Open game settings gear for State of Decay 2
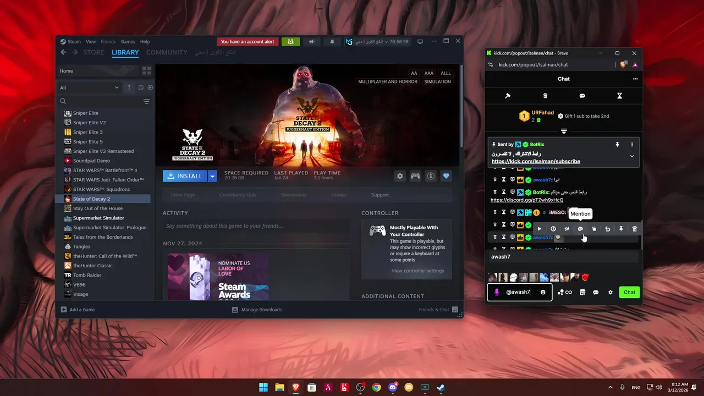Image resolution: width=704 pixels, height=396 pixels. click(400, 176)
